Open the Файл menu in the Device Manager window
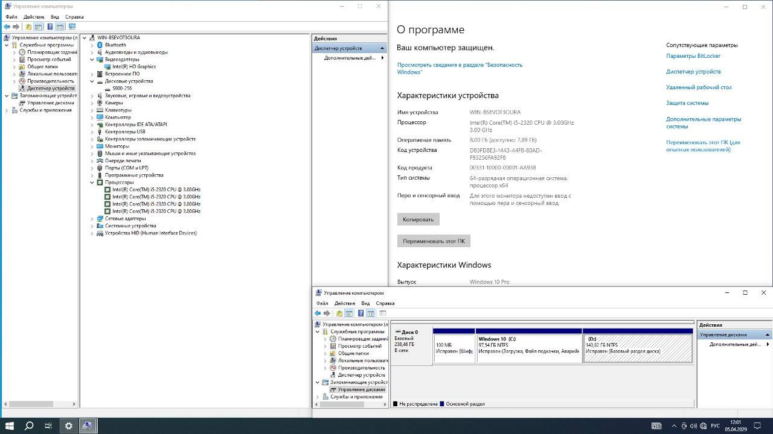The width and height of the screenshot is (773, 434). [11, 17]
